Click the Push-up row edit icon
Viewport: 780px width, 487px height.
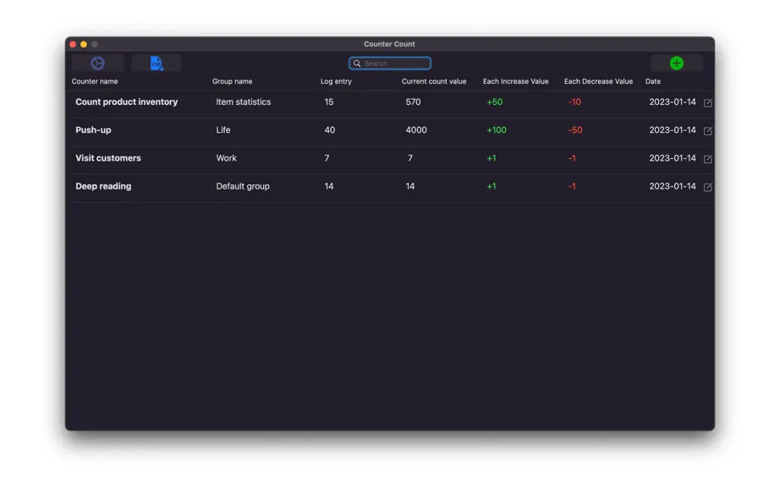708,131
